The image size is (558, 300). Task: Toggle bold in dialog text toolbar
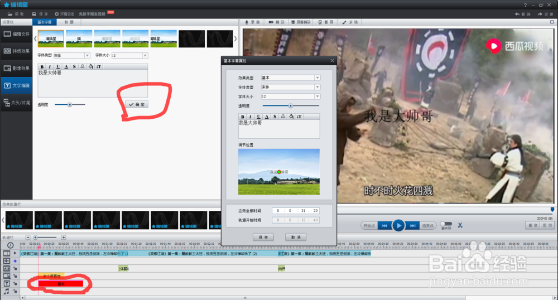click(x=243, y=117)
